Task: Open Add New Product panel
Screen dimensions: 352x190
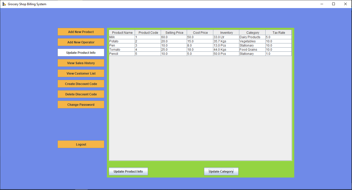Action: pyautogui.click(x=81, y=32)
